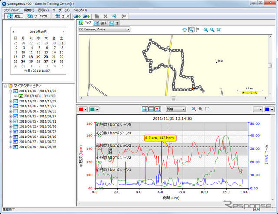Click the graph zoom-in magnifier icon
Screen dimensions: 278x214
pyautogui.click(x=193, y=109)
